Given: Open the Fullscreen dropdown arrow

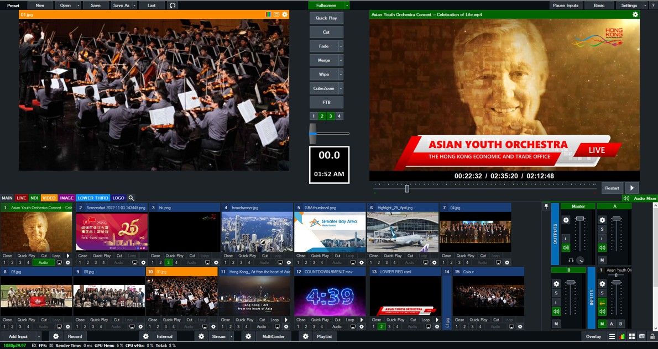Looking at the screenshot, I should pos(347,6).
